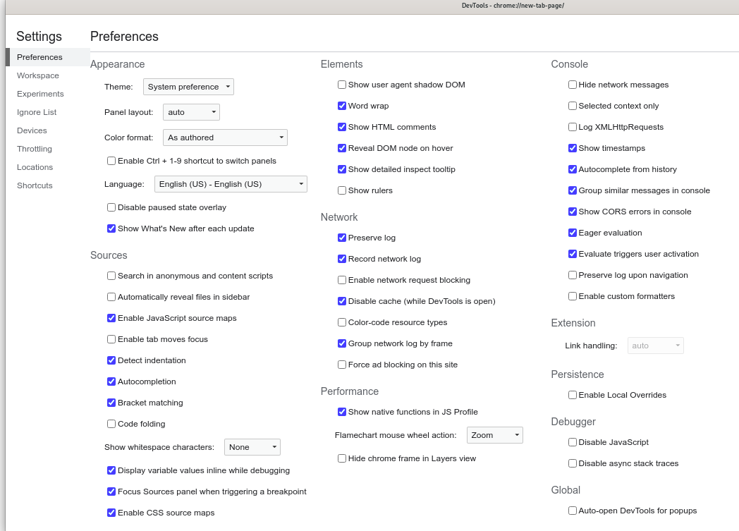Change the Language dropdown selection
This screenshot has height=531, width=739.
[231, 184]
